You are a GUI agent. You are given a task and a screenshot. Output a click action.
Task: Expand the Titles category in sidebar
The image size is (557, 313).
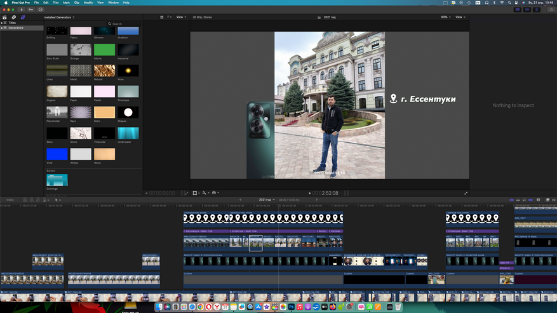3,23
